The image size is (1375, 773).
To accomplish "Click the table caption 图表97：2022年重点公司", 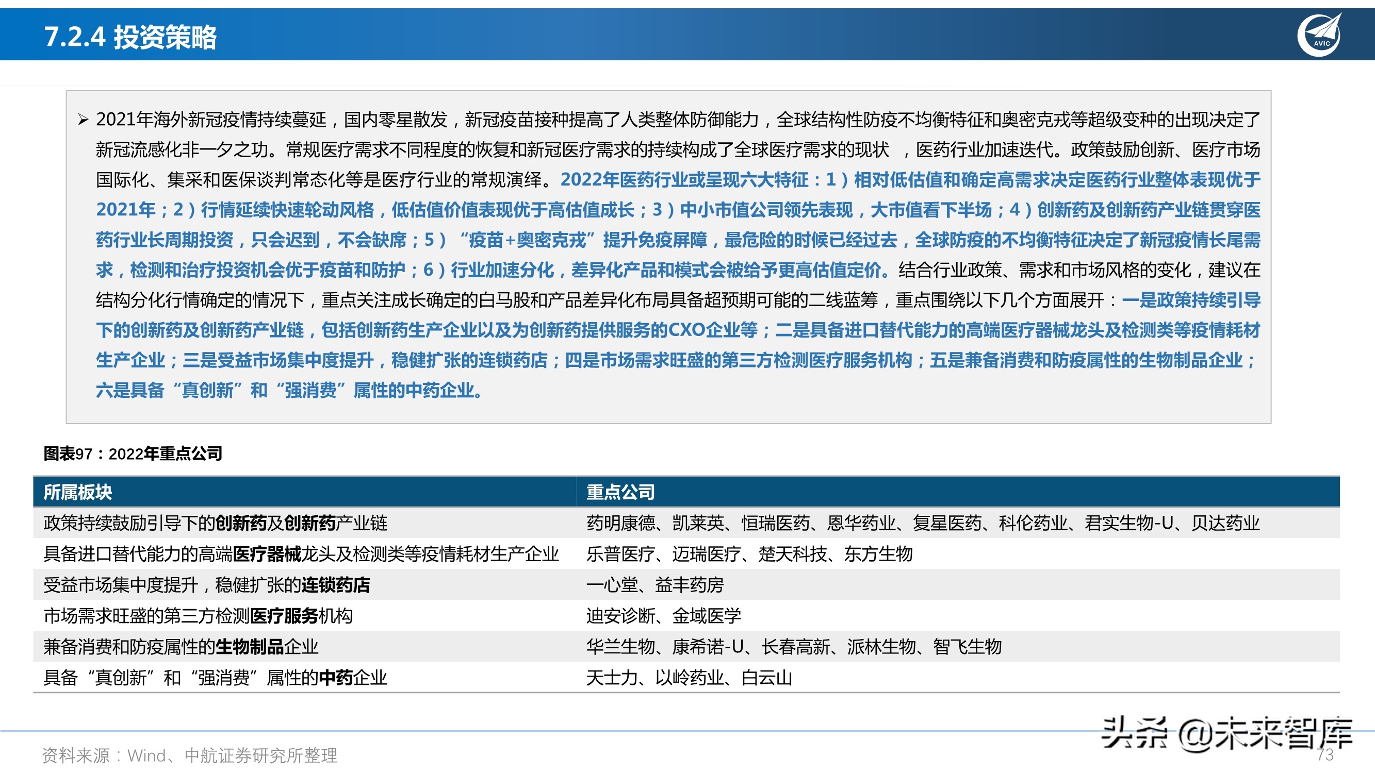I will tap(133, 453).
